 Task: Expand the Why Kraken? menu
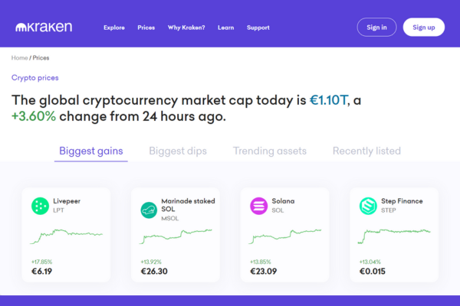(186, 28)
